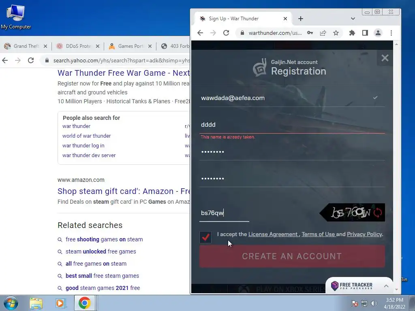This screenshot has height=311, width=415.
Task: Click 'war thunder log in' suggestion
Action: tap(83, 146)
